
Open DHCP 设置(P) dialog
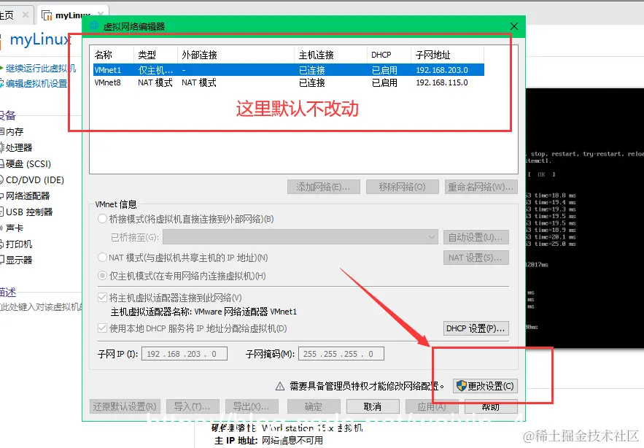tap(475, 328)
